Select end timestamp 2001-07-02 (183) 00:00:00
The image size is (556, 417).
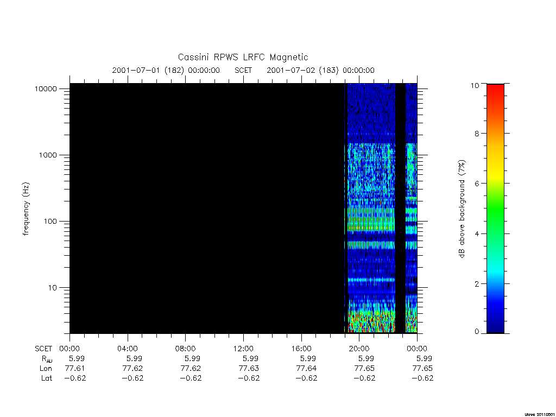tap(320, 70)
